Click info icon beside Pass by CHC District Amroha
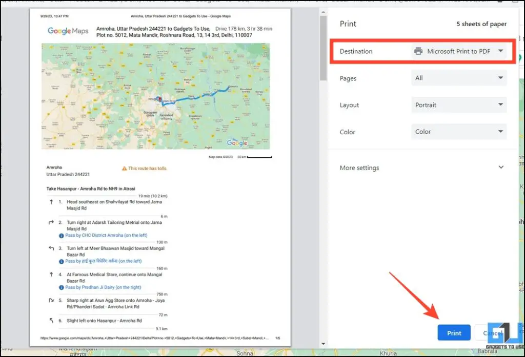 [62, 235]
